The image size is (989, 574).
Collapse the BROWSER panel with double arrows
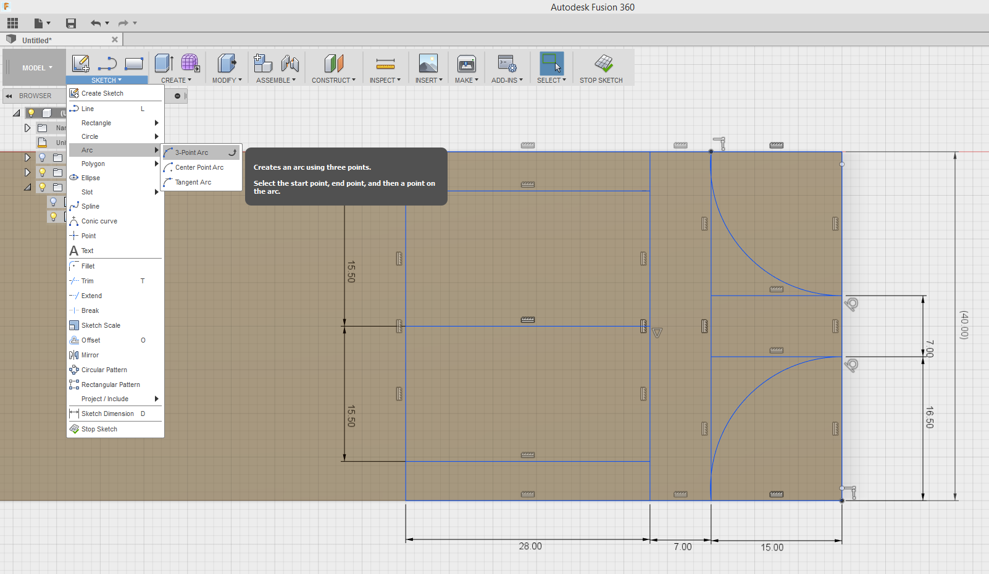(9, 96)
